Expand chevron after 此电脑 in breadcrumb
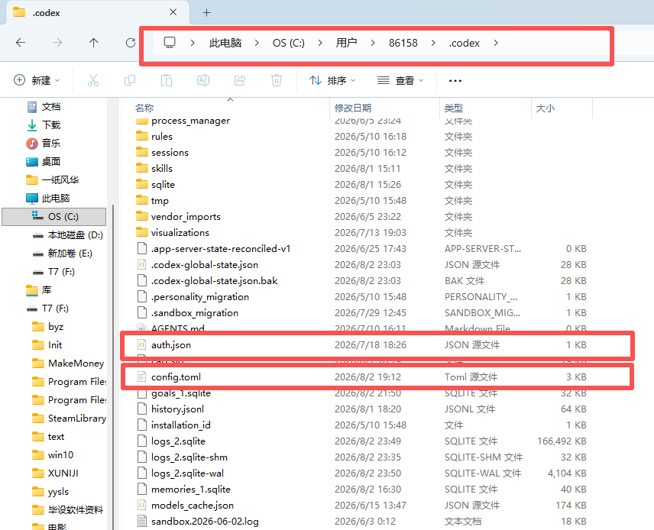Image resolution: width=654 pixels, height=530 pixels. 257,43
